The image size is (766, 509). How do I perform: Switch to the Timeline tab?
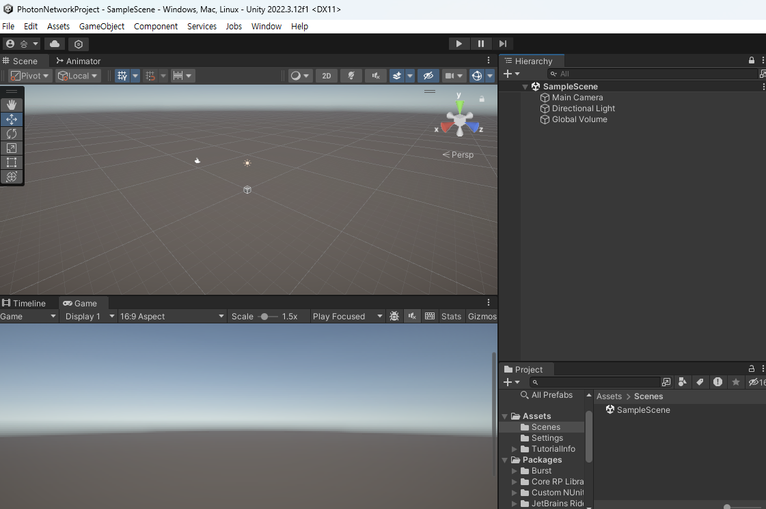pos(24,303)
